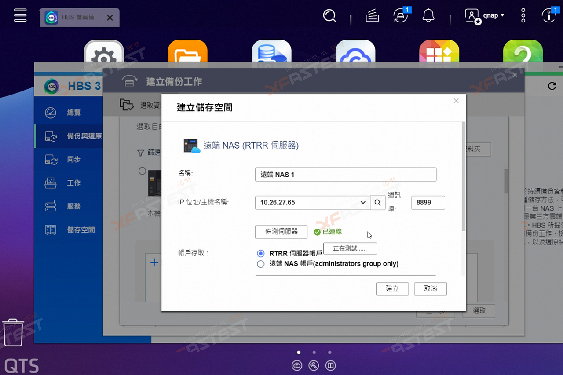Open the external devices icon with badge

(401, 15)
